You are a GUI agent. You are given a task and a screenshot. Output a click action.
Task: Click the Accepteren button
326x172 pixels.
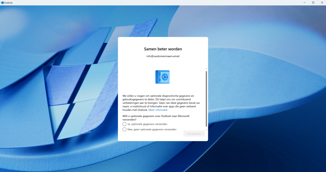point(194,134)
